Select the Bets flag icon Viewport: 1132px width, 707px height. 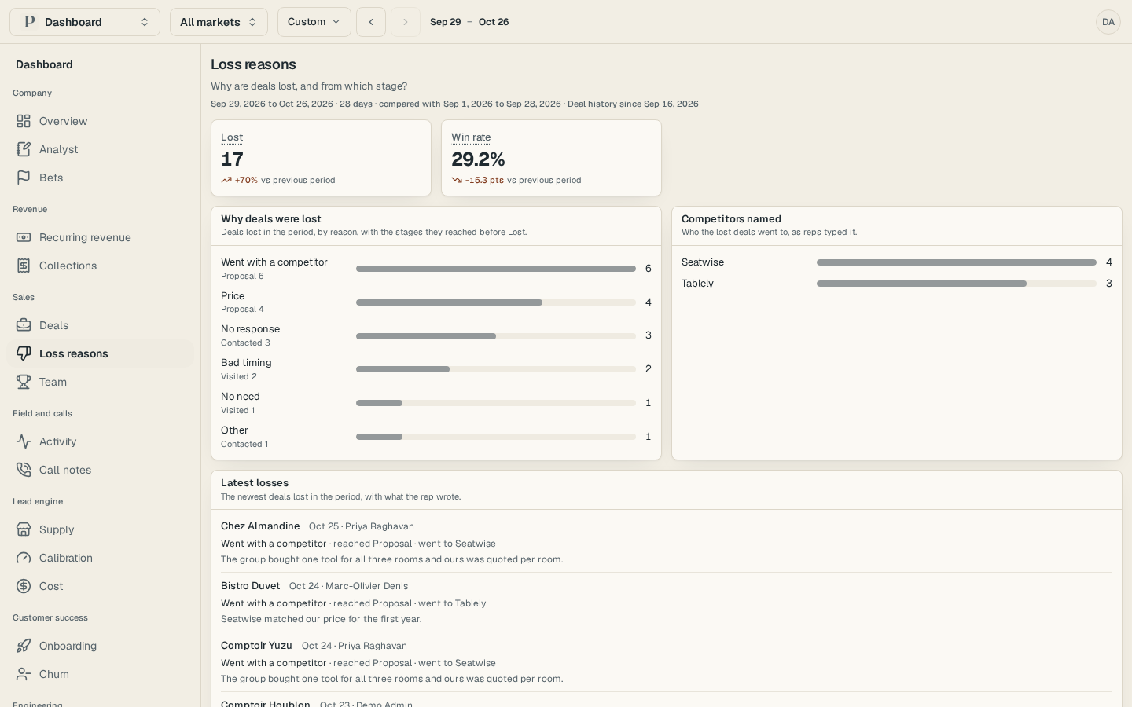(x=24, y=178)
